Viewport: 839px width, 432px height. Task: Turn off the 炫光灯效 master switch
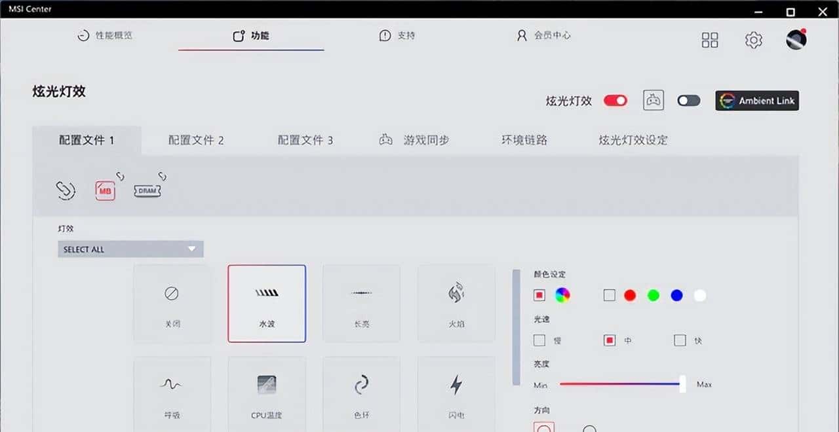(x=614, y=101)
